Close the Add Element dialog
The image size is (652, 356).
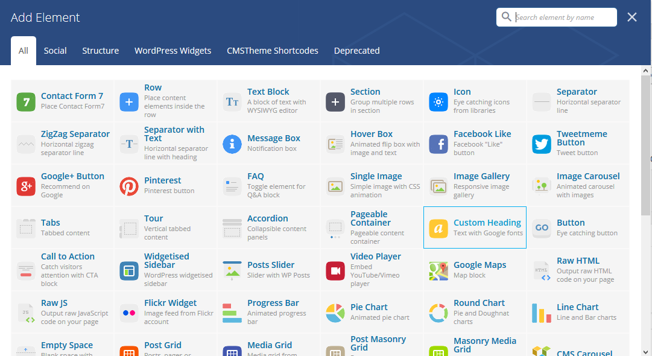(632, 17)
